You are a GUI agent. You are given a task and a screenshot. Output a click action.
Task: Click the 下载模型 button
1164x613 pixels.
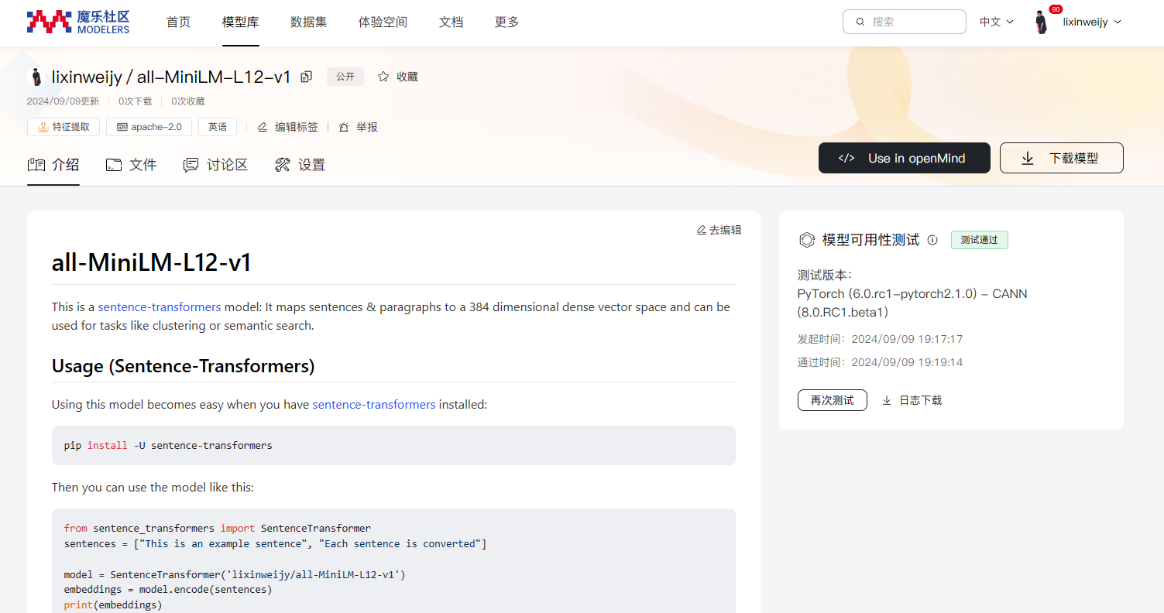point(1062,158)
